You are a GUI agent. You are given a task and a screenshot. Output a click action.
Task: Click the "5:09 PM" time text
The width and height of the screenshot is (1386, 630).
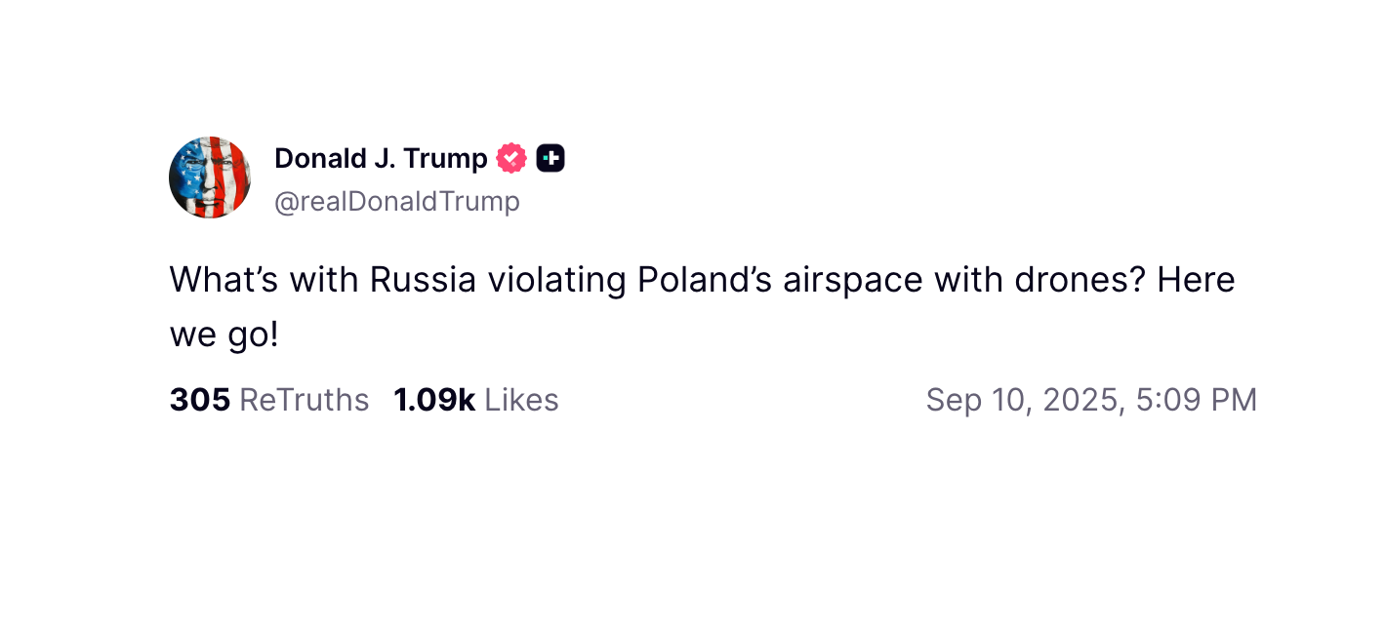point(1197,400)
